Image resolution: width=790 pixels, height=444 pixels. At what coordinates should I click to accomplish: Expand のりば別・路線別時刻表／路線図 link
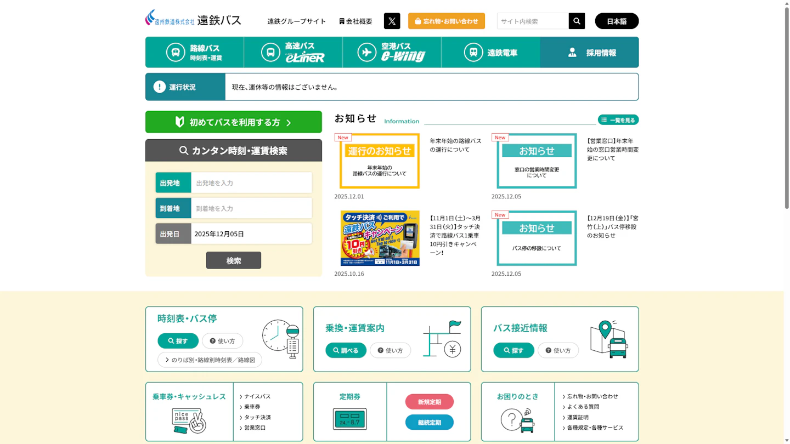coord(210,360)
